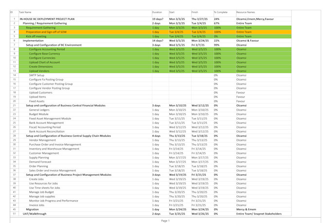The width and height of the screenshot is (331, 223).
Task: Click the Page 1 footer label
Action: 165,221
